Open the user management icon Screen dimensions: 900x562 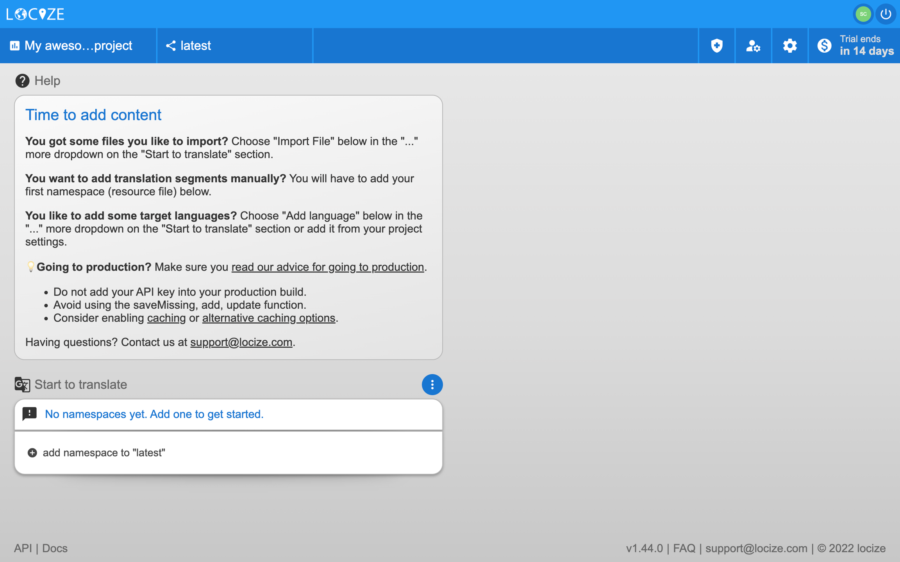pos(753,46)
